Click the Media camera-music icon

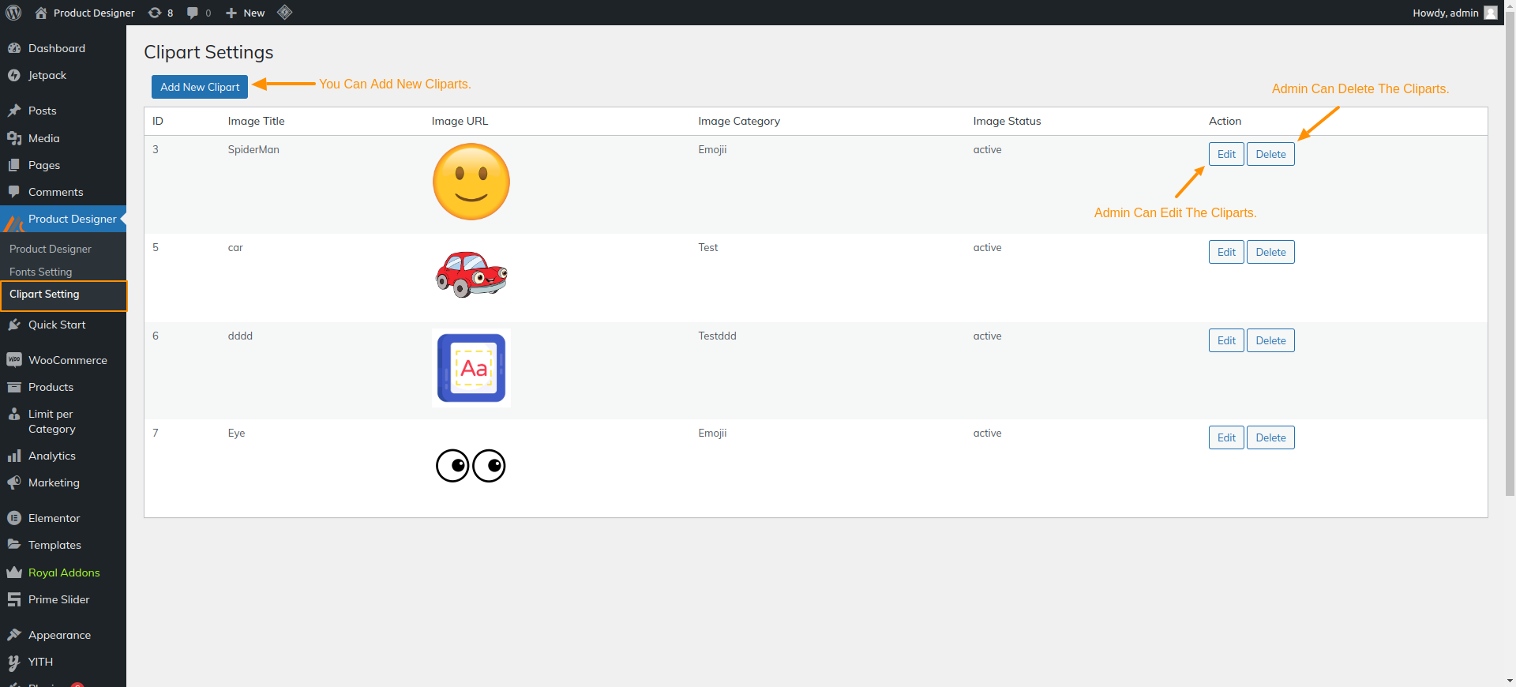click(14, 138)
